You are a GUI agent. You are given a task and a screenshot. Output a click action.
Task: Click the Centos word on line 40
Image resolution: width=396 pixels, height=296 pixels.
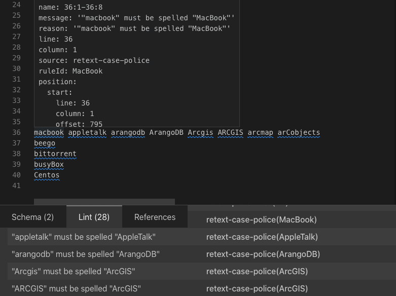pyautogui.click(x=47, y=175)
